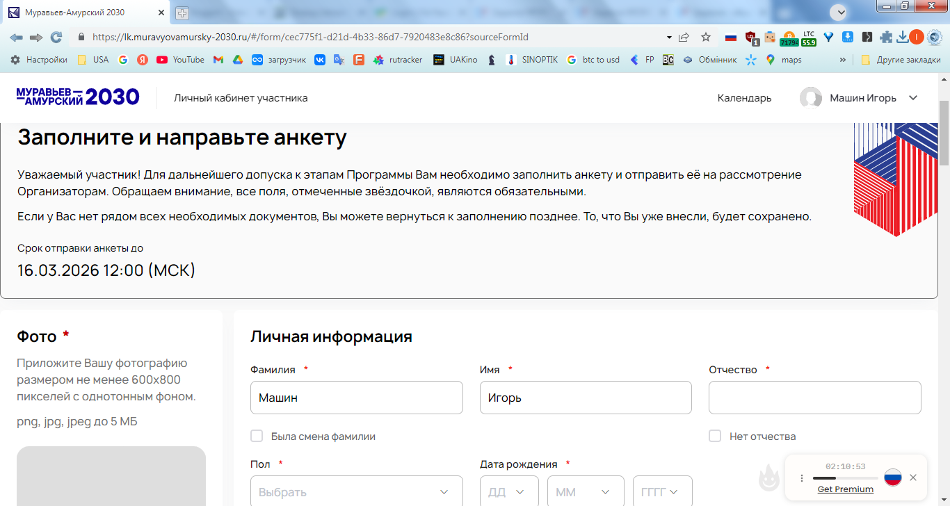Open the Google Drive bookmark icon
950x506 pixels.
[237, 60]
